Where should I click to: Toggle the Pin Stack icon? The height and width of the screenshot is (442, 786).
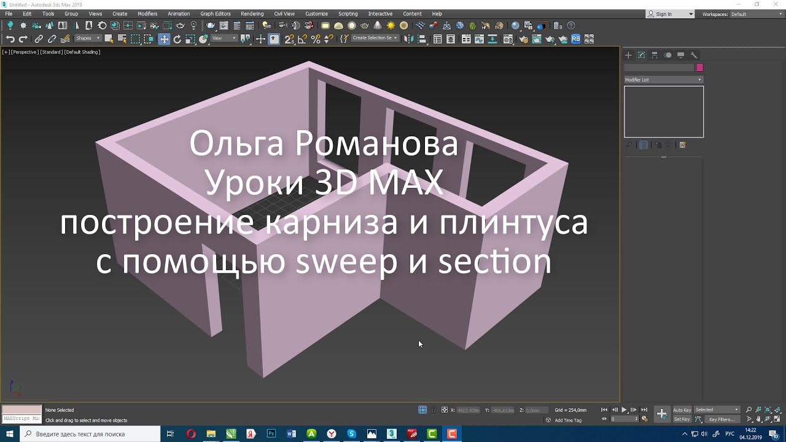[x=629, y=145]
